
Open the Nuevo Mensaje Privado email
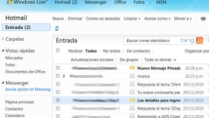[x=159, y=68]
